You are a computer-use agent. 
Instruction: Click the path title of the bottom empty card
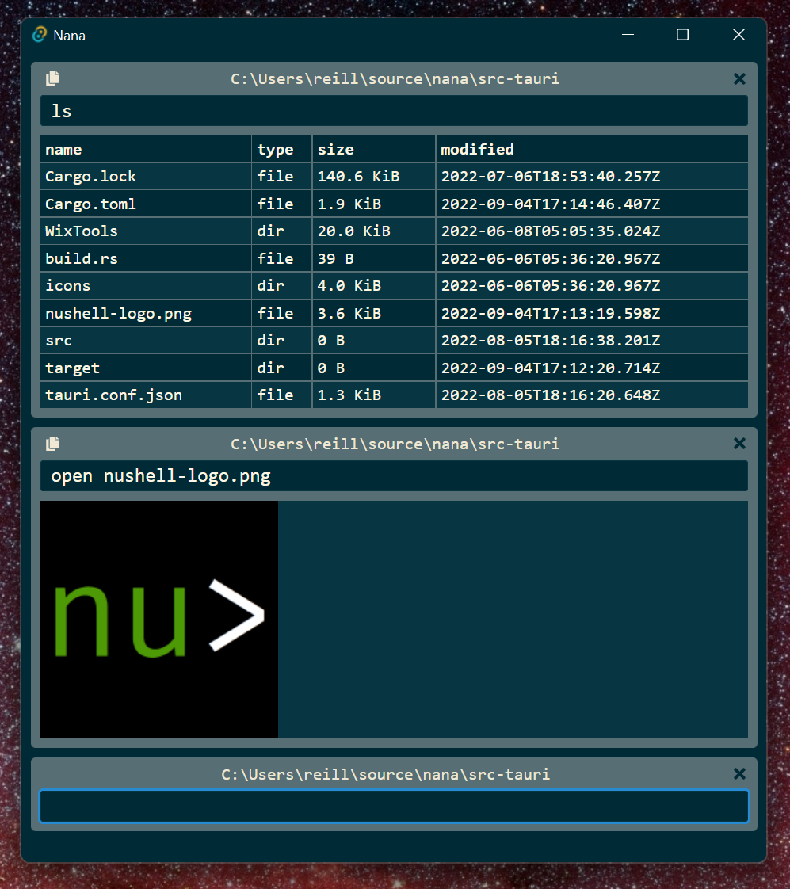click(386, 774)
